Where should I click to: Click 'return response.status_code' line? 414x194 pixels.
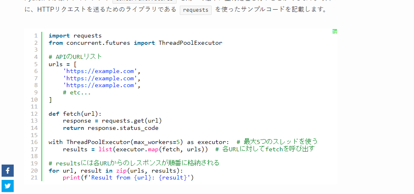coord(110,128)
